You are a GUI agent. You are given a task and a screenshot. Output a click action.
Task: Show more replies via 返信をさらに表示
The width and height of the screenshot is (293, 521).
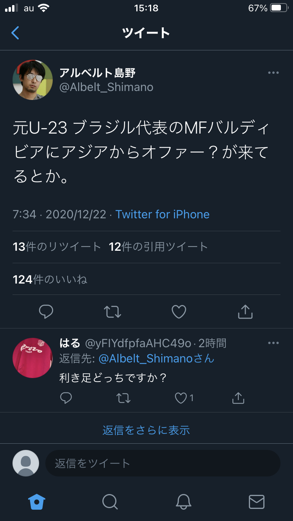146,430
